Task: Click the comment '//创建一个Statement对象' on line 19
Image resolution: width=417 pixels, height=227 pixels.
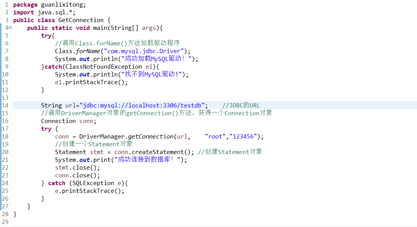Action: pyautogui.click(x=94, y=144)
